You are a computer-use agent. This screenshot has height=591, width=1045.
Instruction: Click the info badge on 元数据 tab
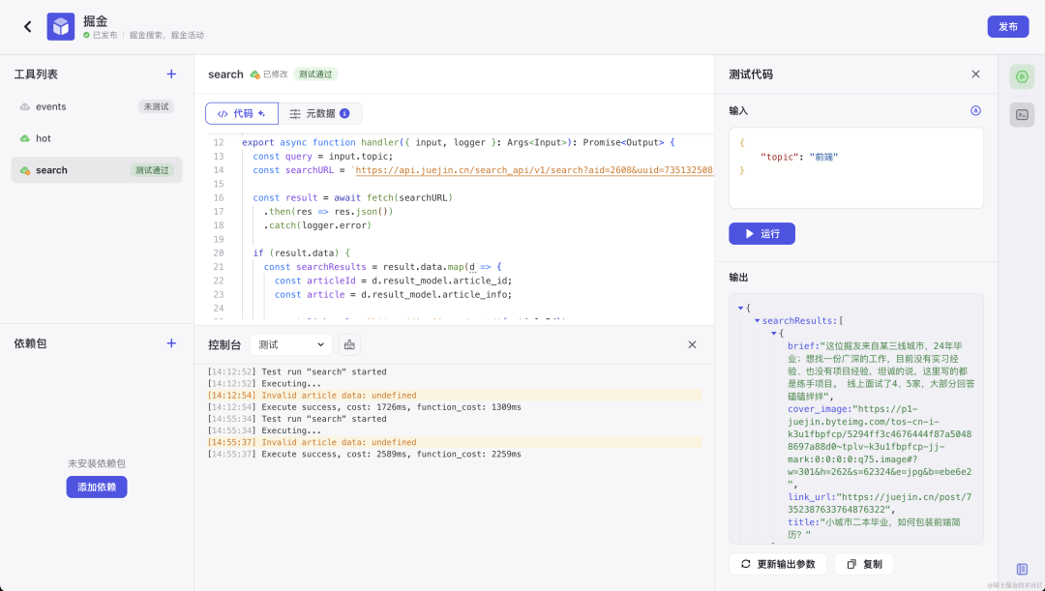tap(344, 113)
